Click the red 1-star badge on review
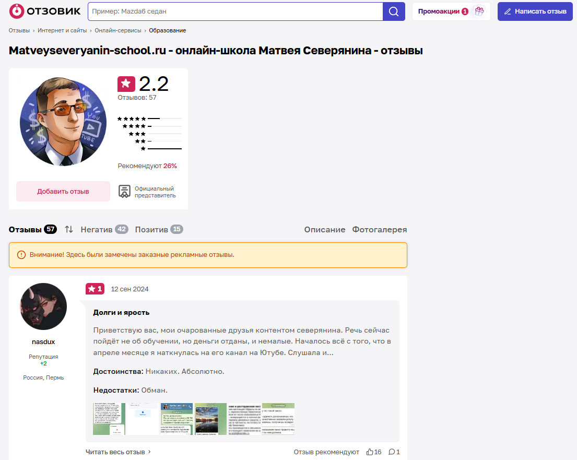Viewport: 577px width, 460px height. pos(95,289)
